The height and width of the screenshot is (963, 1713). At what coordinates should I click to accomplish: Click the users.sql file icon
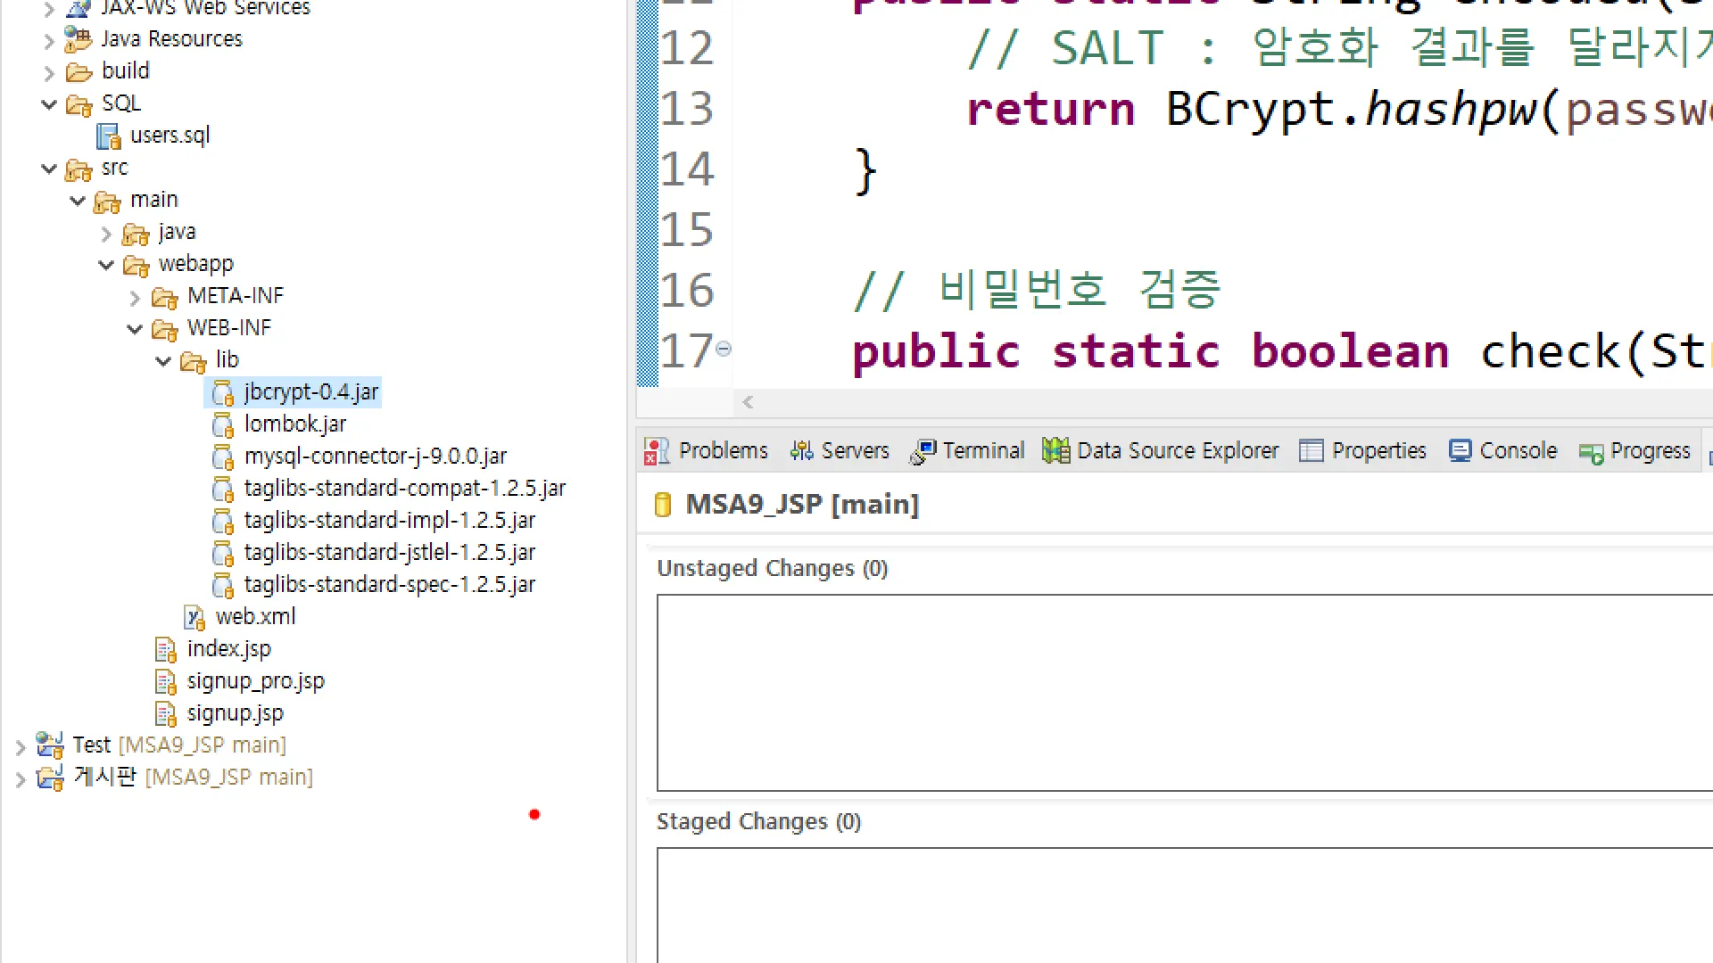[108, 136]
